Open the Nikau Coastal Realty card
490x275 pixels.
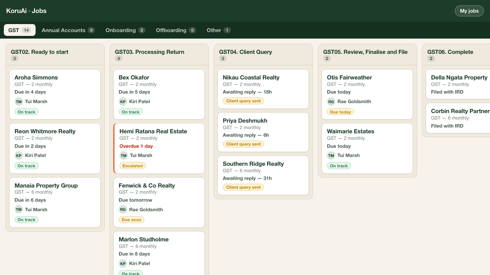[x=263, y=89]
